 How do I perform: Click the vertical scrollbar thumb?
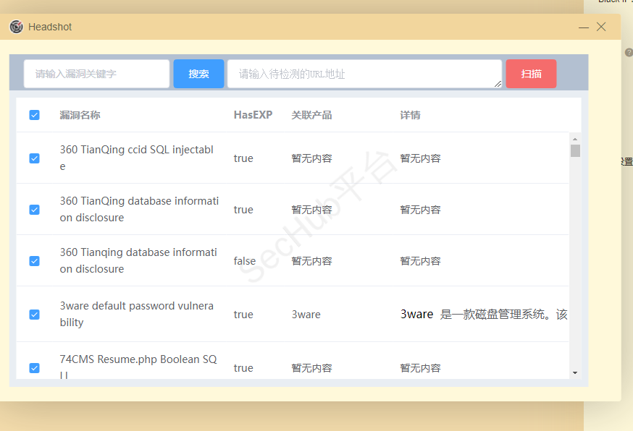[x=575, y=150]
